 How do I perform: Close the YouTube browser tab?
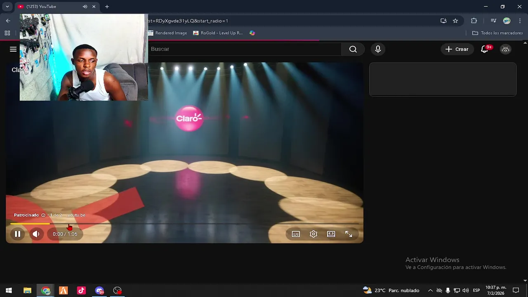94,7
